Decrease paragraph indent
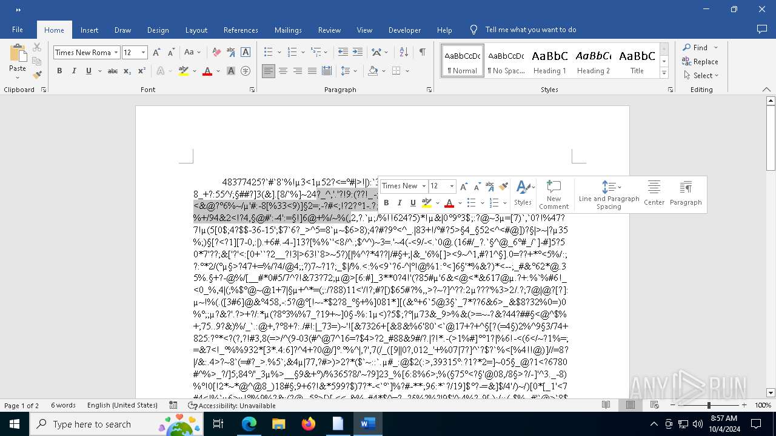This screenshot has height=436, width=776. (343, 53)
